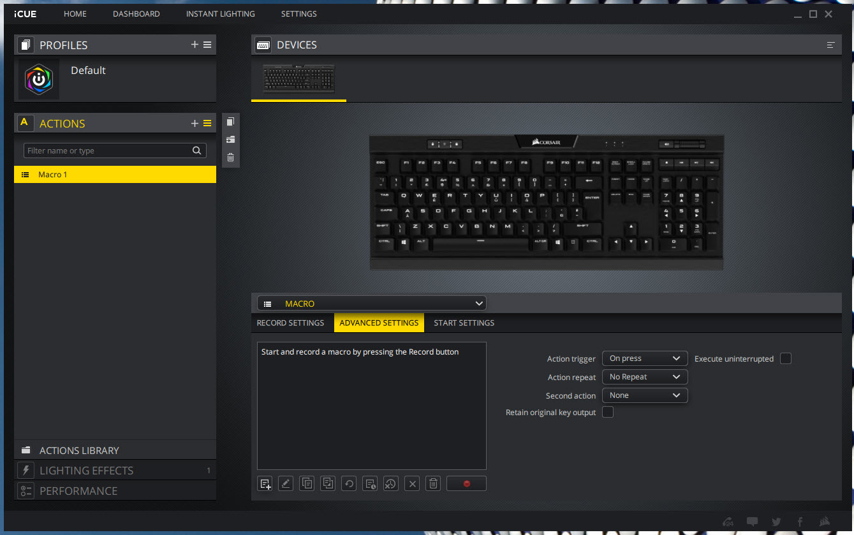Open the forum chat bubble icon
Viewport: 854px width, 535px height.
[x=753, y=522]
